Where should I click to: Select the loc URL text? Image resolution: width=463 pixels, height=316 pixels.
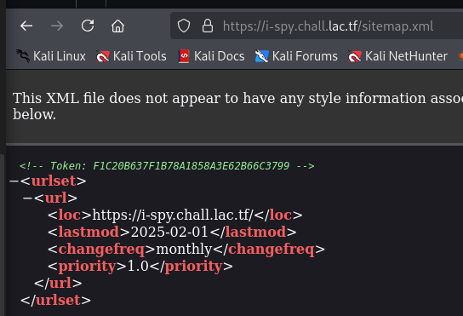click(173, 215)
